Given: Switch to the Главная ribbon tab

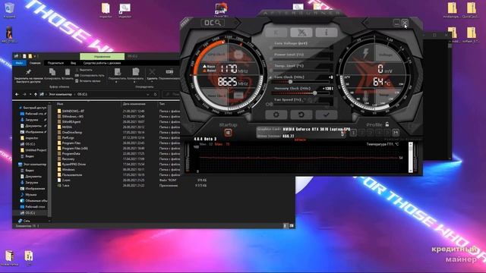Looking at the screenshot, I should pyautogui.click(x=35, y=63).
